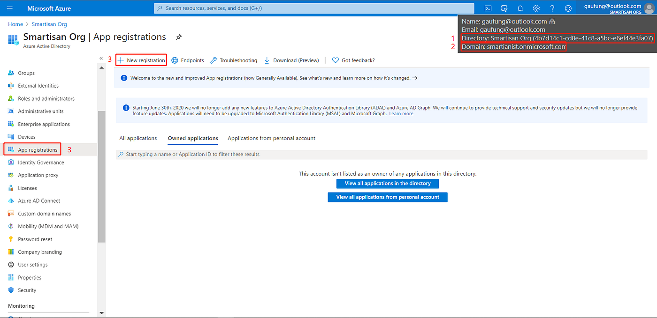Click the Smartisan Org breadcrumb link
657x318 pixels.
pos(49,24)
